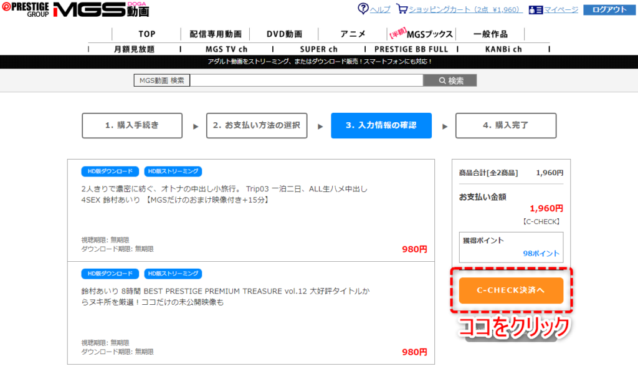Click the 商品合計[全2商品] label
Viewport: 638px width, 384px height.
488,173
